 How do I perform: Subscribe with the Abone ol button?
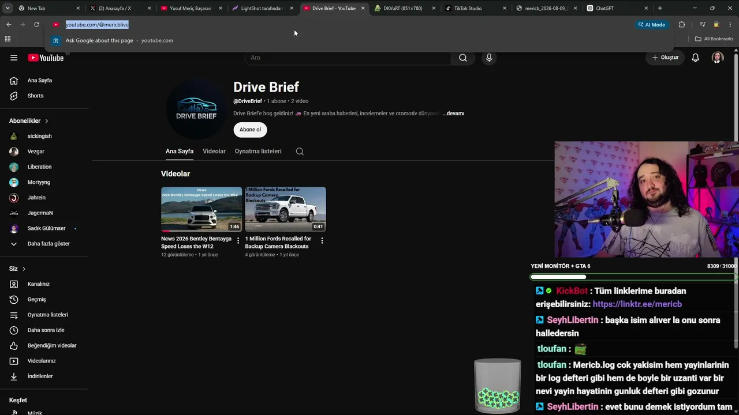(x=250, y=130)
